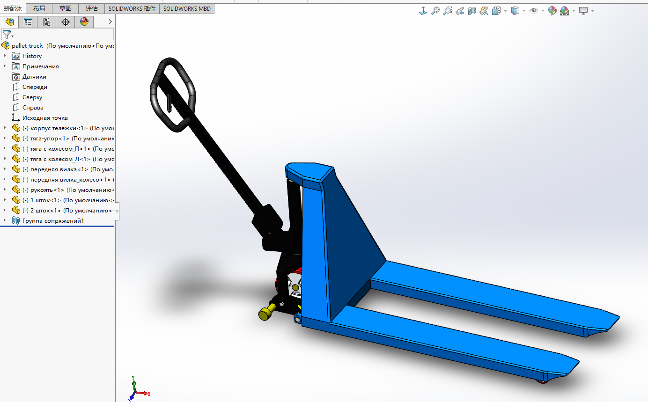Expand the рукоять<1> component

coord(5,190)
